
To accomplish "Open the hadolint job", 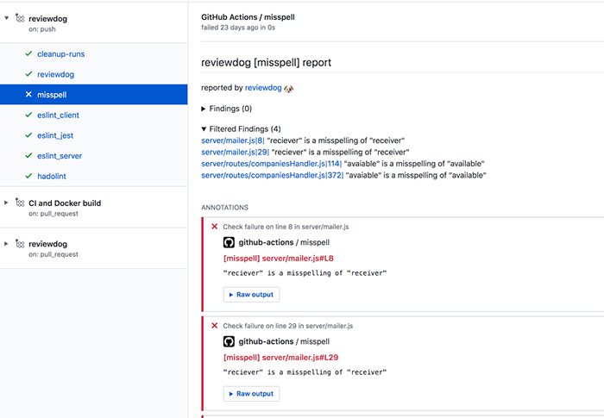I will tap(52, 177).
